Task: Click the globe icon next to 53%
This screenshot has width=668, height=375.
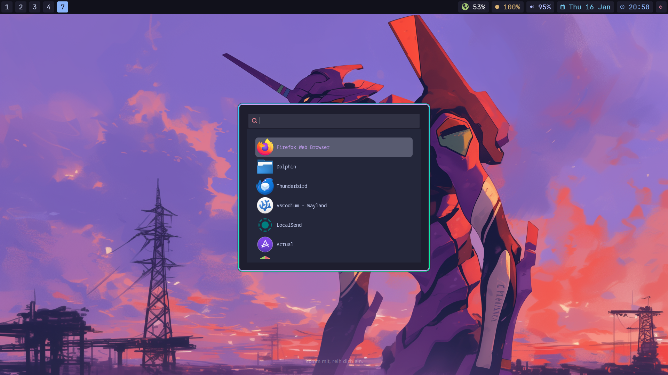Action: coord(465,7)
